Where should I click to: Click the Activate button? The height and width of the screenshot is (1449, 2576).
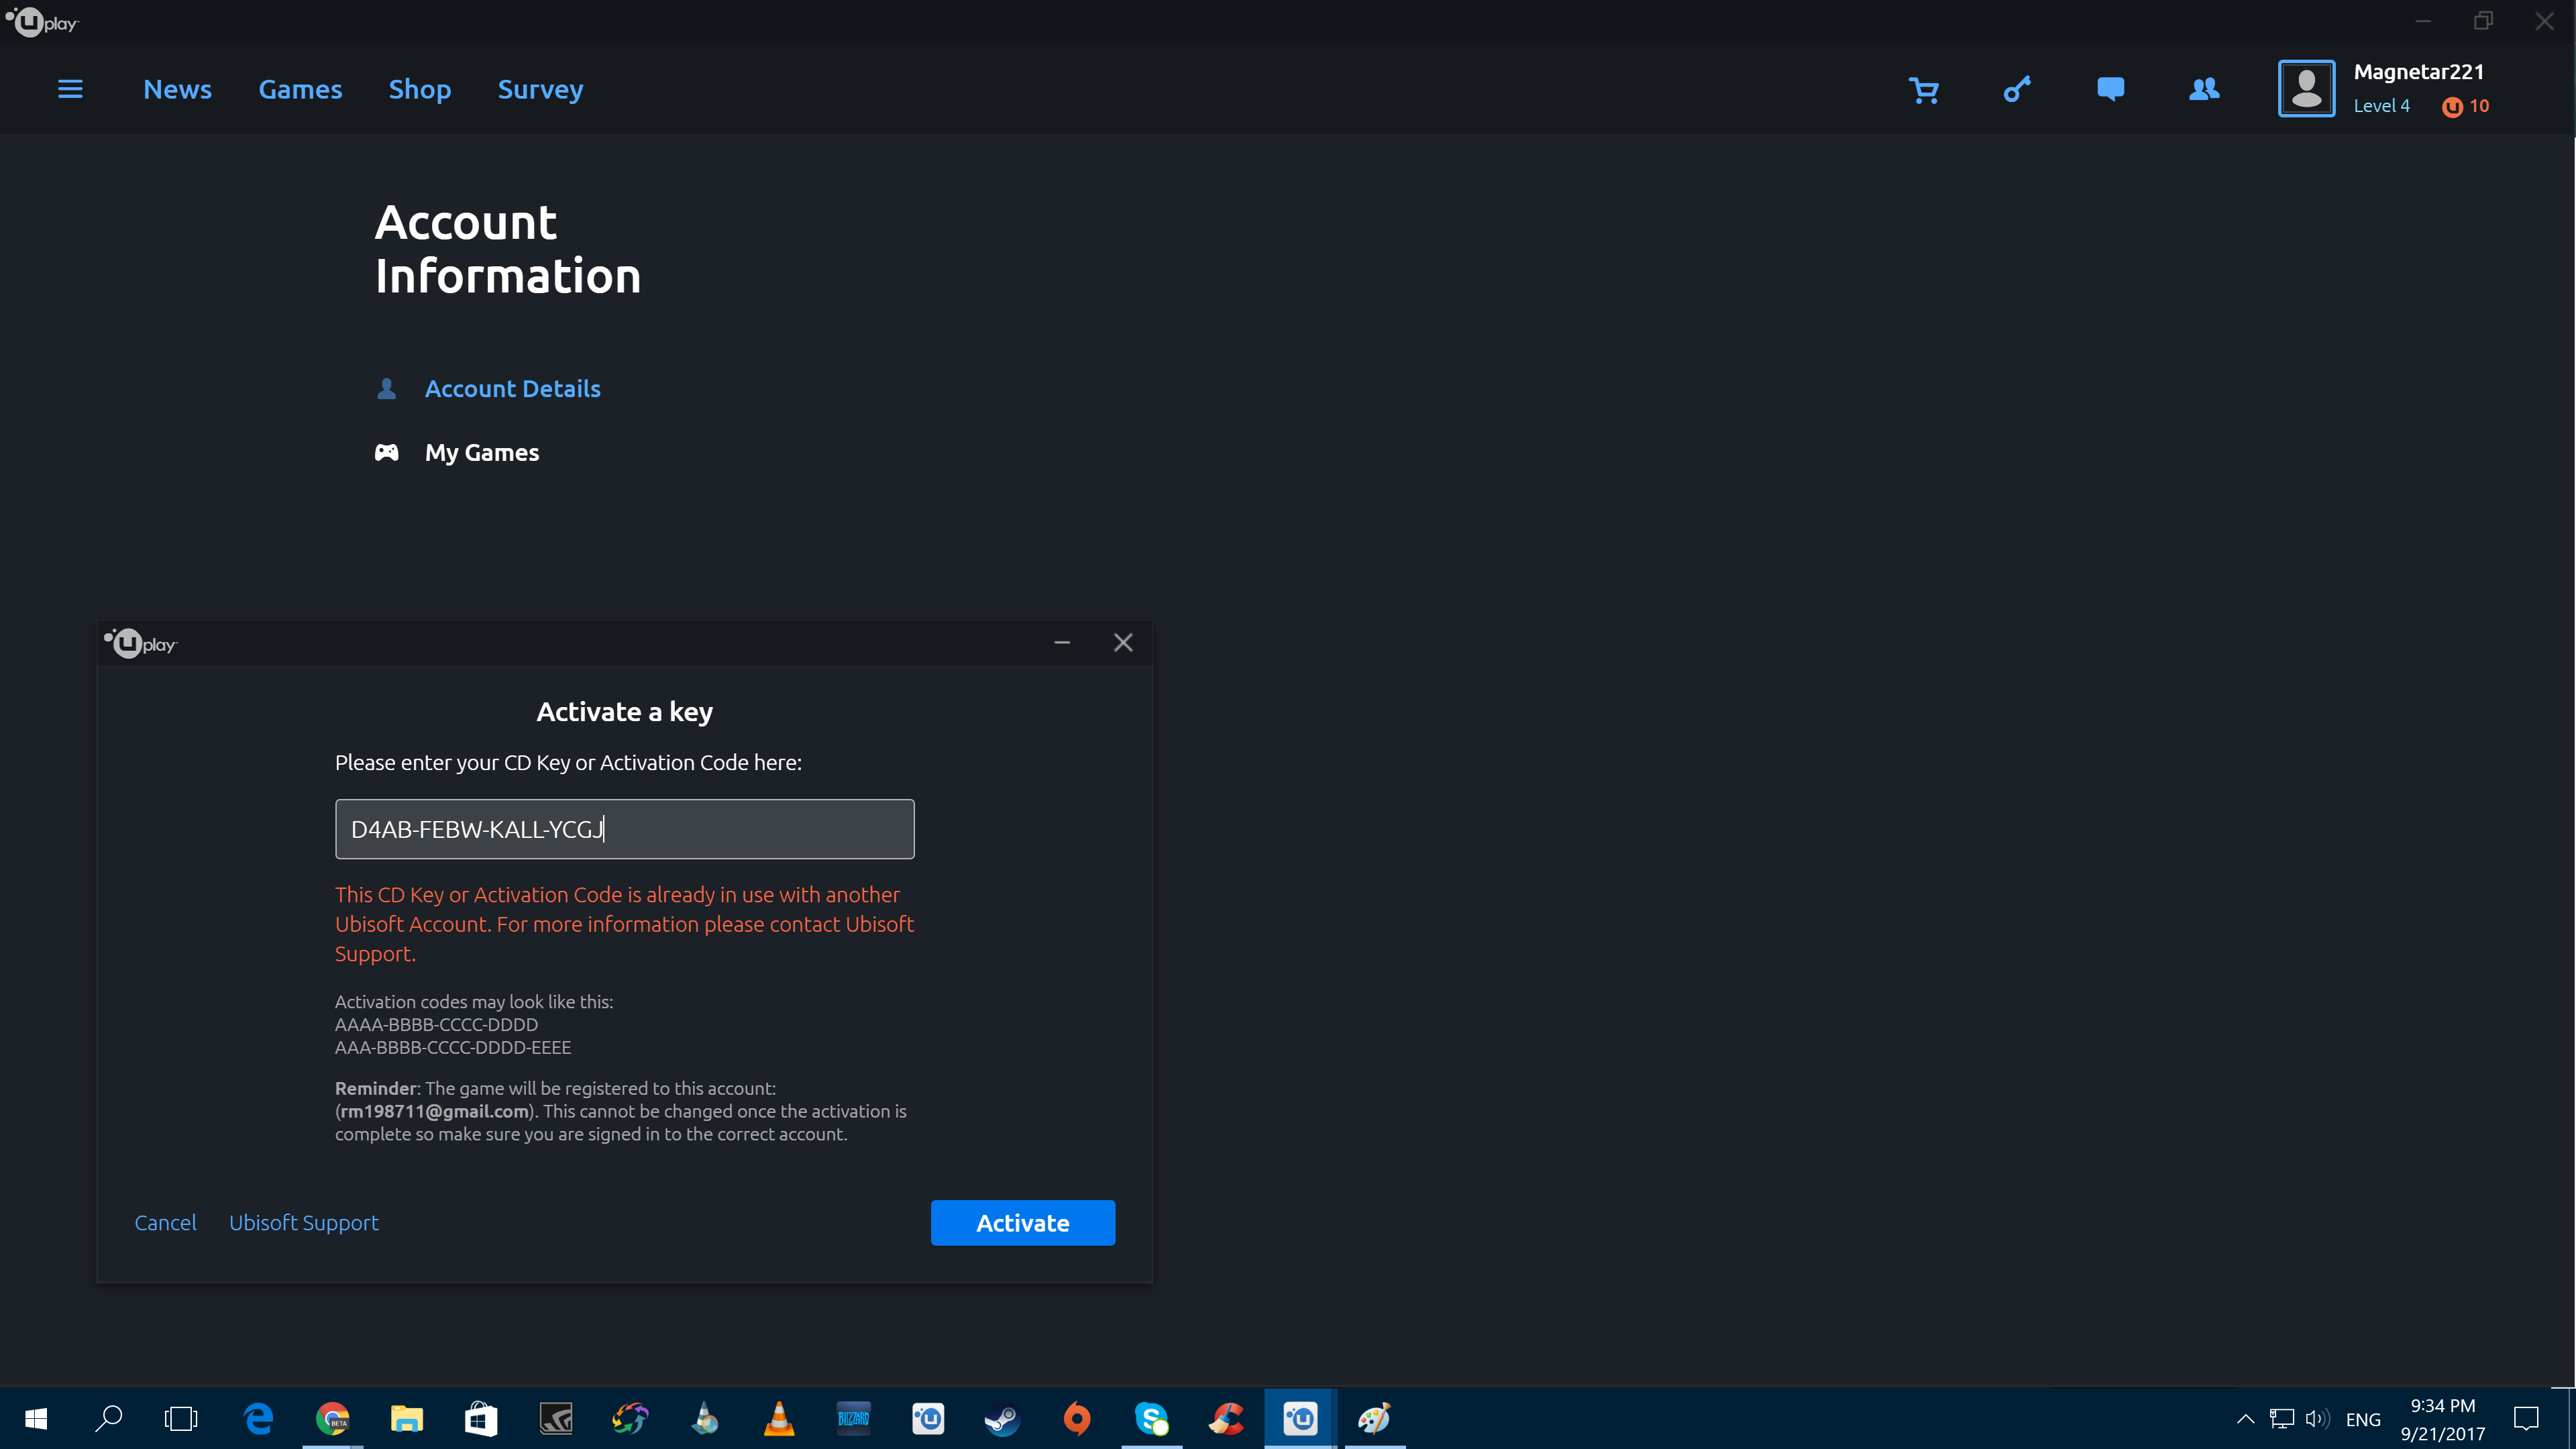pyautogui.click(x=1022, y=1222)
